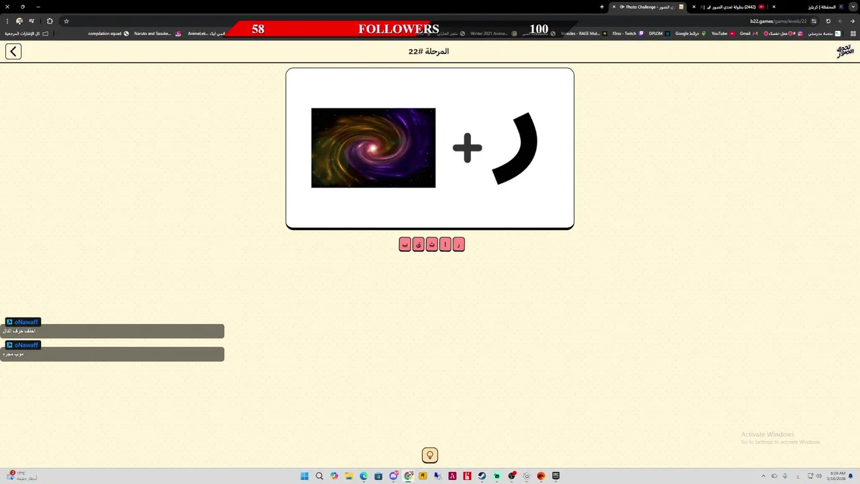
Task: Open the hint lightbulb icon
Action: pyautogui.click(x=430, y=455)
